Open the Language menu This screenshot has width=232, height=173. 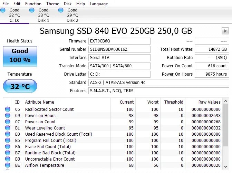(99, 4)
